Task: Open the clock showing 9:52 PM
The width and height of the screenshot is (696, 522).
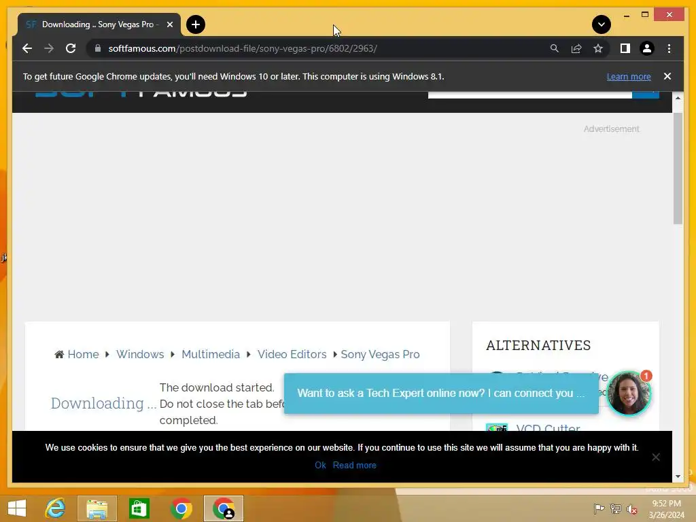Action: tap(666, 508)
